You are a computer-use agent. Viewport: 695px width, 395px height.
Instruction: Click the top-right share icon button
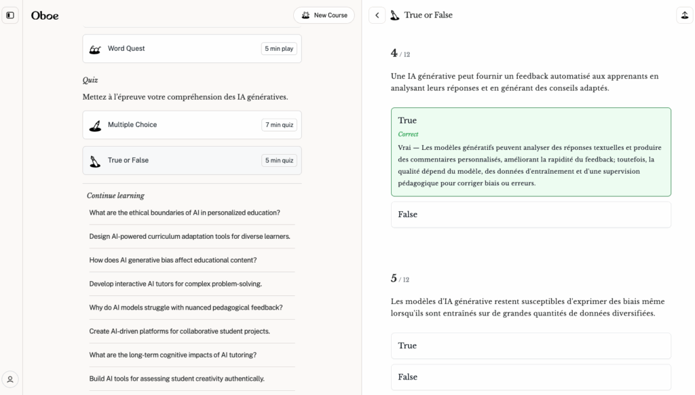coord(684,15)
